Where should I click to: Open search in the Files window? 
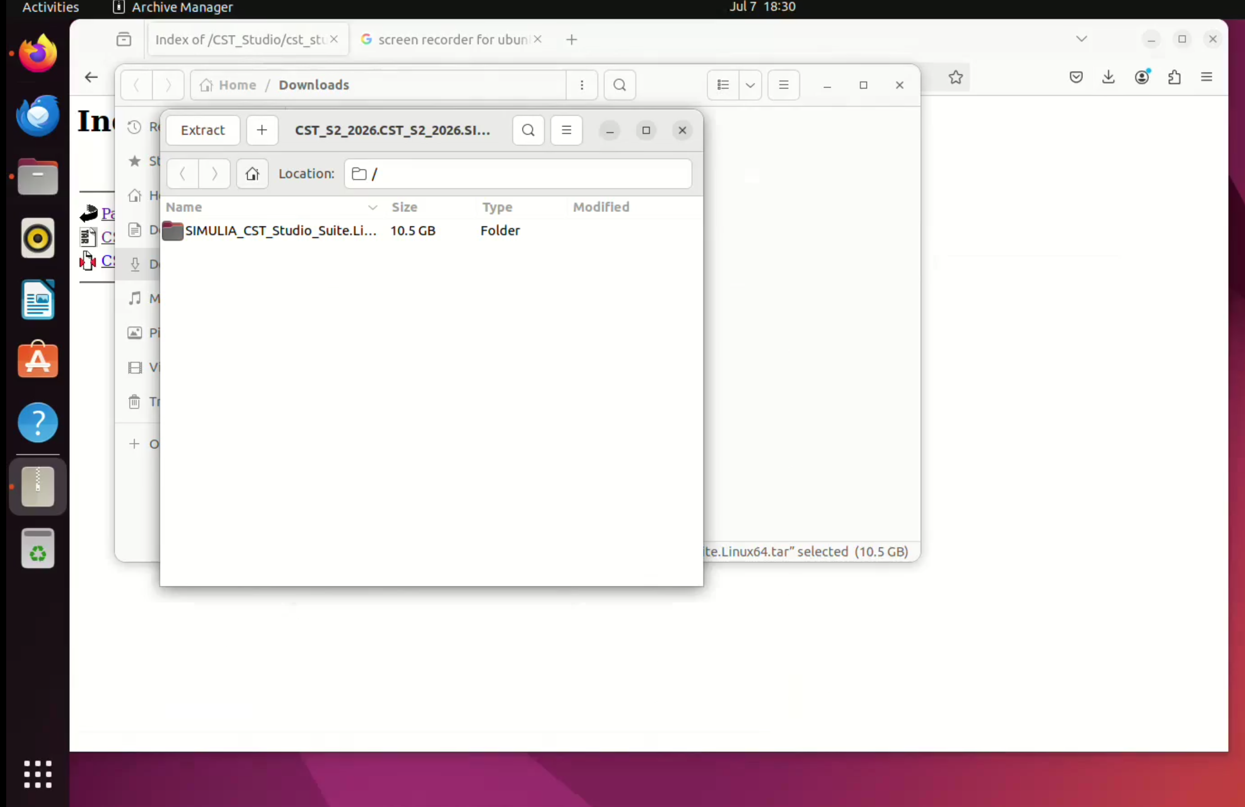click(x=620, y=85)
